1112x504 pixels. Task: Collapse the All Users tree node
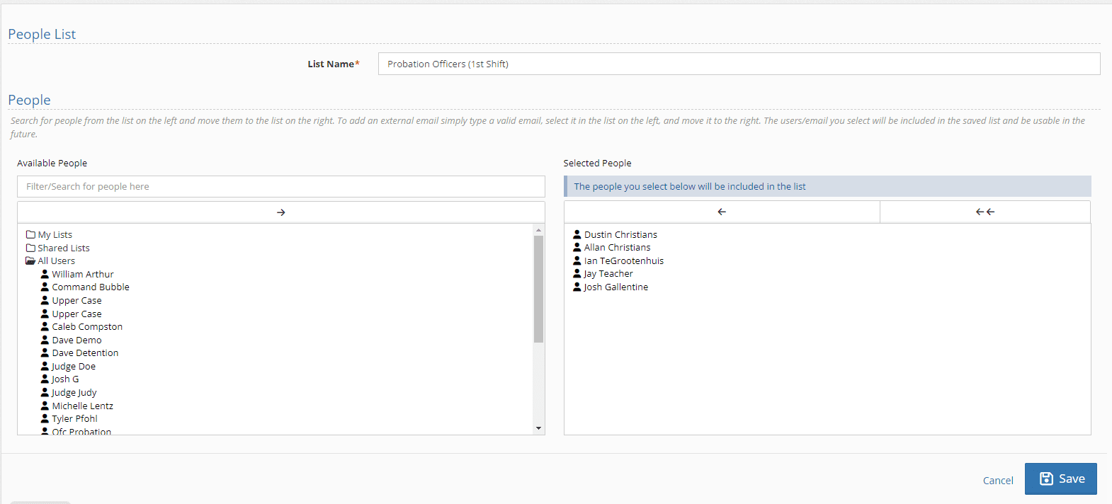56,260
